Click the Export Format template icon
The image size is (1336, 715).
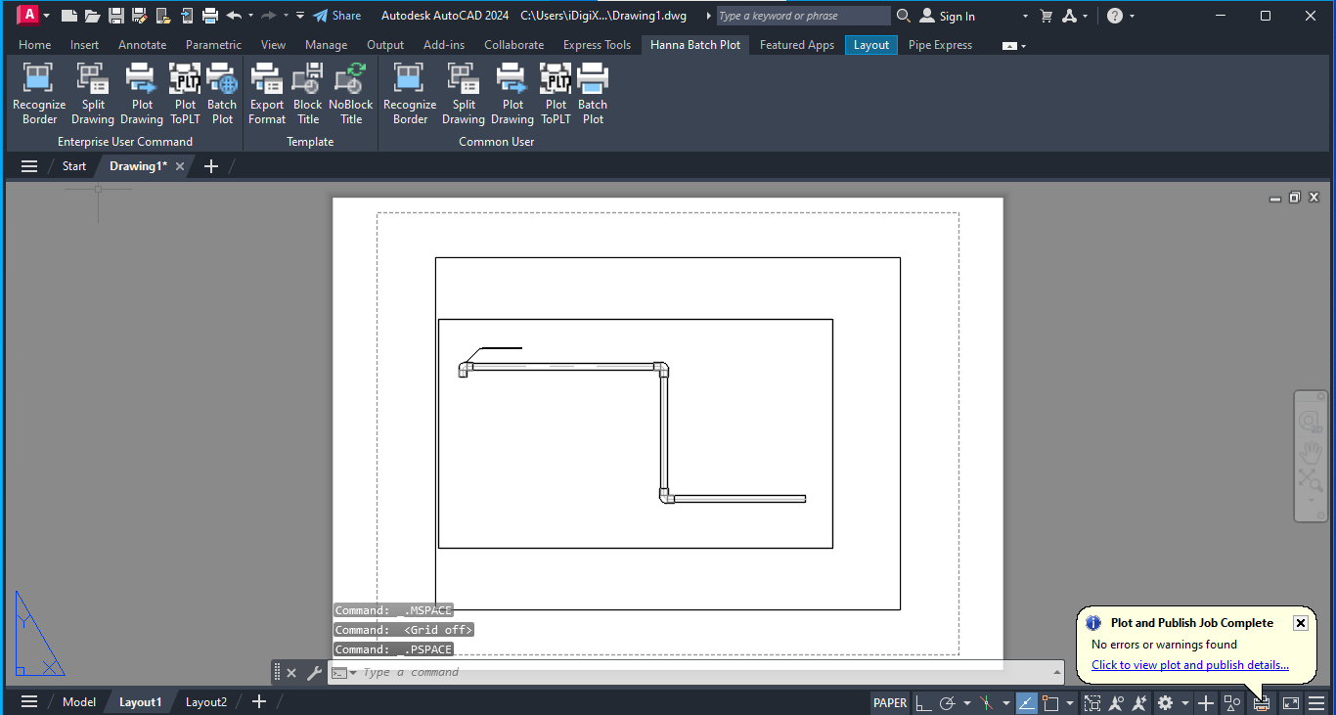[267, 94]
